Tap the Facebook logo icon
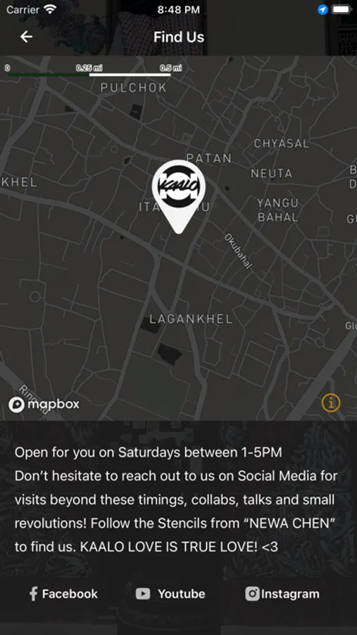This screenshot has height=635, width=357. (34, 593)
